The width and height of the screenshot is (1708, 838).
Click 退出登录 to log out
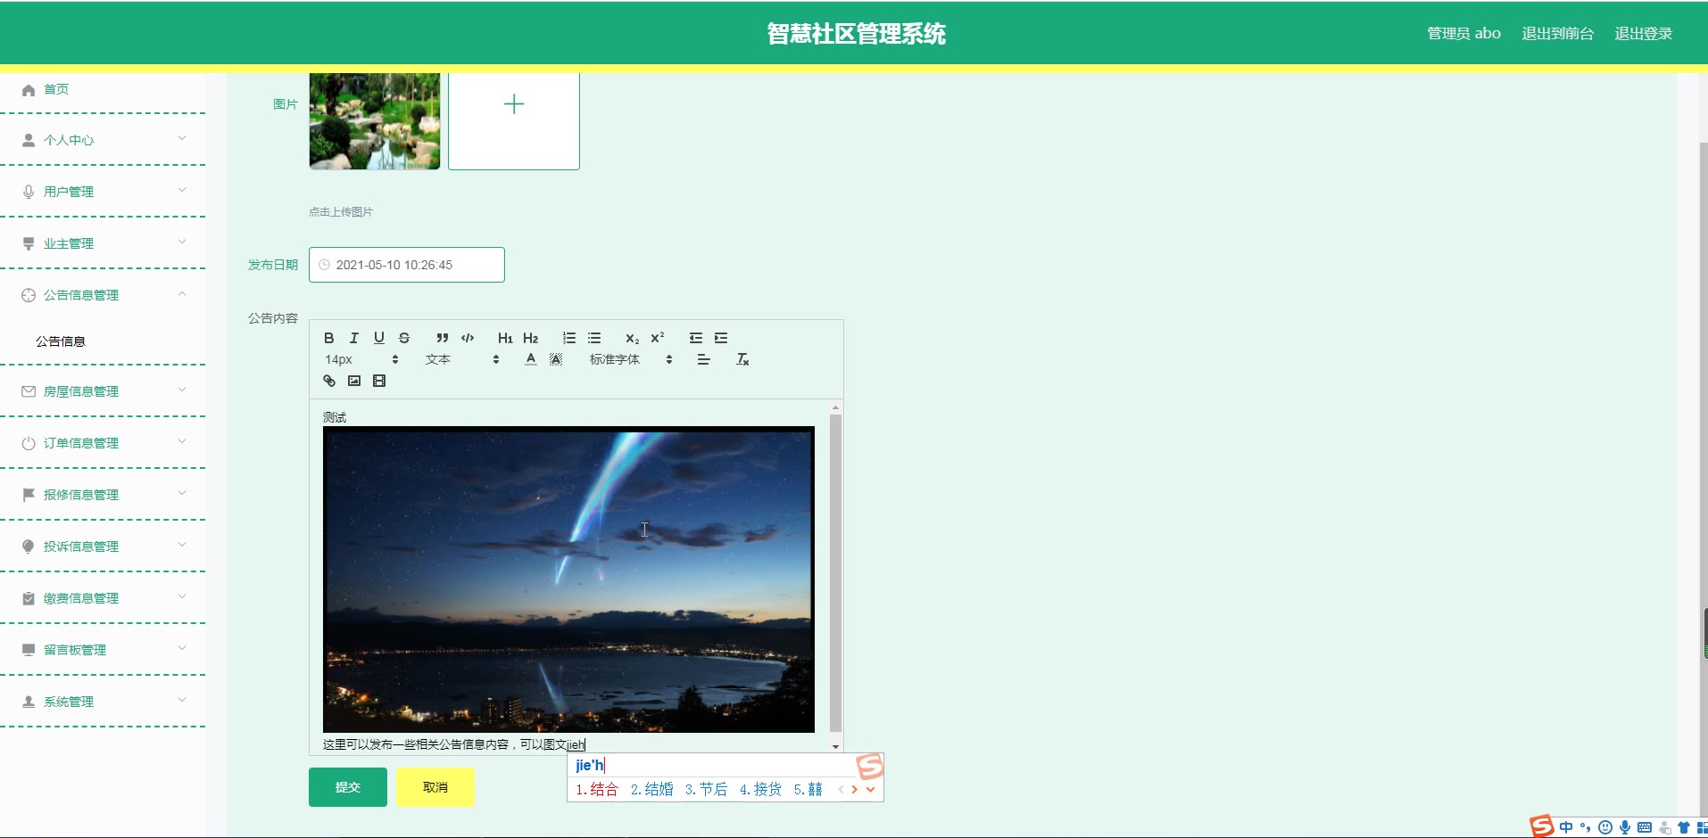point(1643,34)
